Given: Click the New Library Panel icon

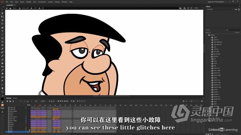Looking at the screenshot, I should pos(239,9).
